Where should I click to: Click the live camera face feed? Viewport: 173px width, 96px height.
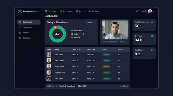(x=115, y=30)
